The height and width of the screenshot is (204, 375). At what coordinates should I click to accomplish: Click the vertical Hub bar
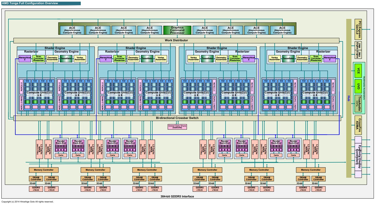[348, 99]
